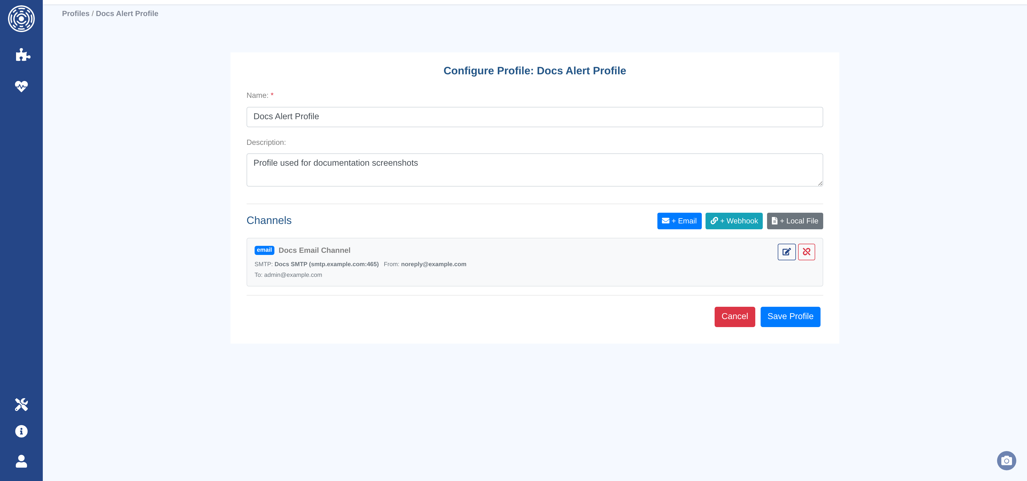This screenshot has width=1027, height=481.
Task: Save the profile
Action: coord(790,317)
